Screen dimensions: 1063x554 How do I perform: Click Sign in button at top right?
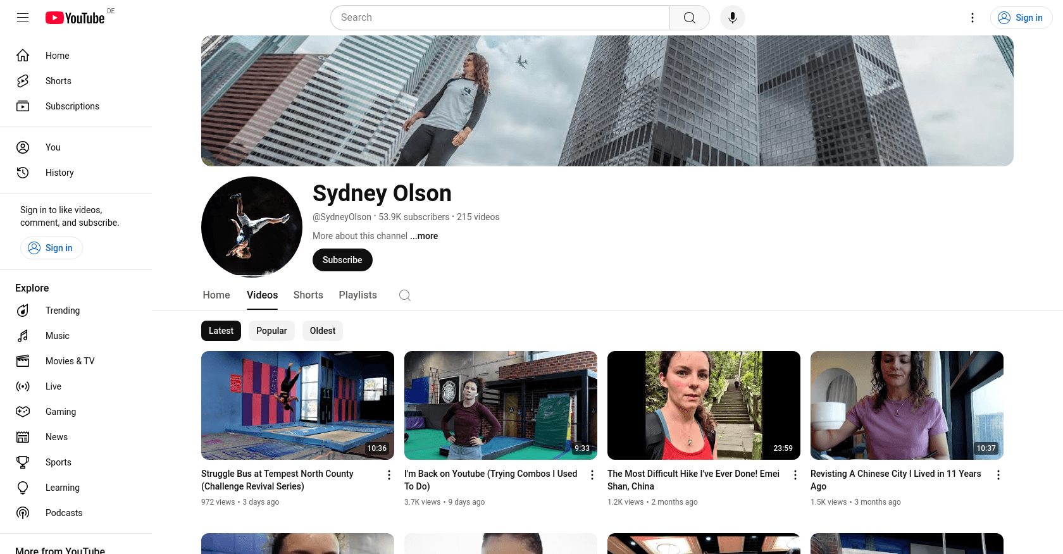coord(1021,18)
